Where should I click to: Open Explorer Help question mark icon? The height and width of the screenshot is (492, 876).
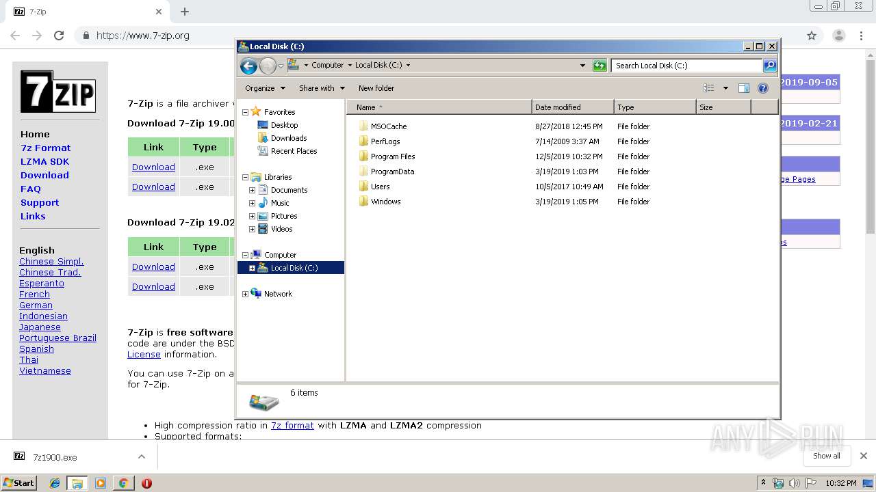[763, 88]
